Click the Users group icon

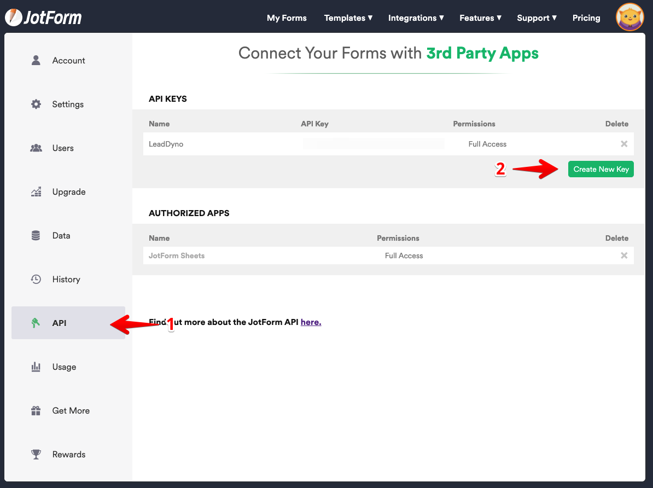36,148
